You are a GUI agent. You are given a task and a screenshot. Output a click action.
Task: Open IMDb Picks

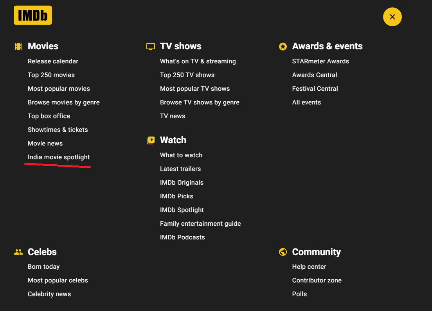[x=176, y=196]
